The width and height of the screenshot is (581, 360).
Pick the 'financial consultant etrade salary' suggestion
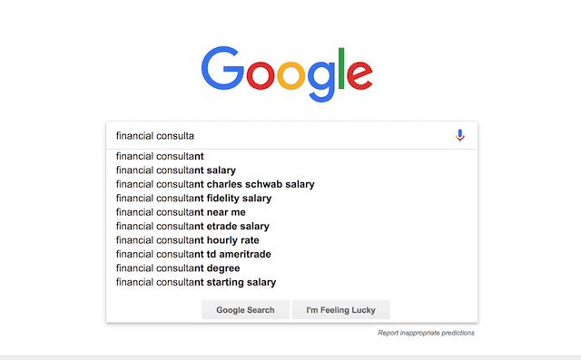[292, 226]
